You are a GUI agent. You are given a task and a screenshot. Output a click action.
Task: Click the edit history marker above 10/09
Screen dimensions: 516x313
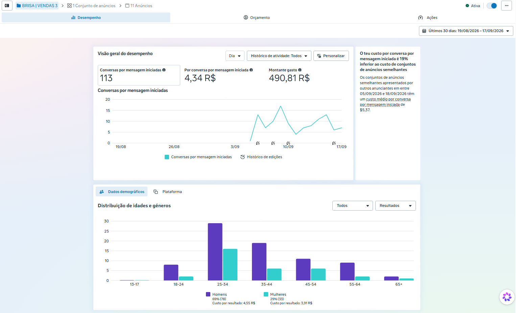tap(288, 143)
